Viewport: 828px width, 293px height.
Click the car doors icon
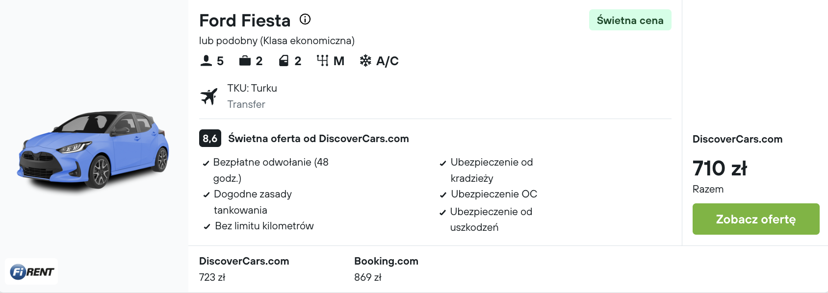click(284, 61)
